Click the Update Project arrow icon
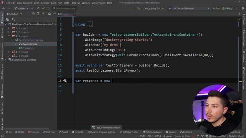246x138 pixels. tap(32, 8)
